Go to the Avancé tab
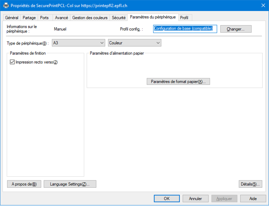This screenshot has width=269, height=206. 61,18
